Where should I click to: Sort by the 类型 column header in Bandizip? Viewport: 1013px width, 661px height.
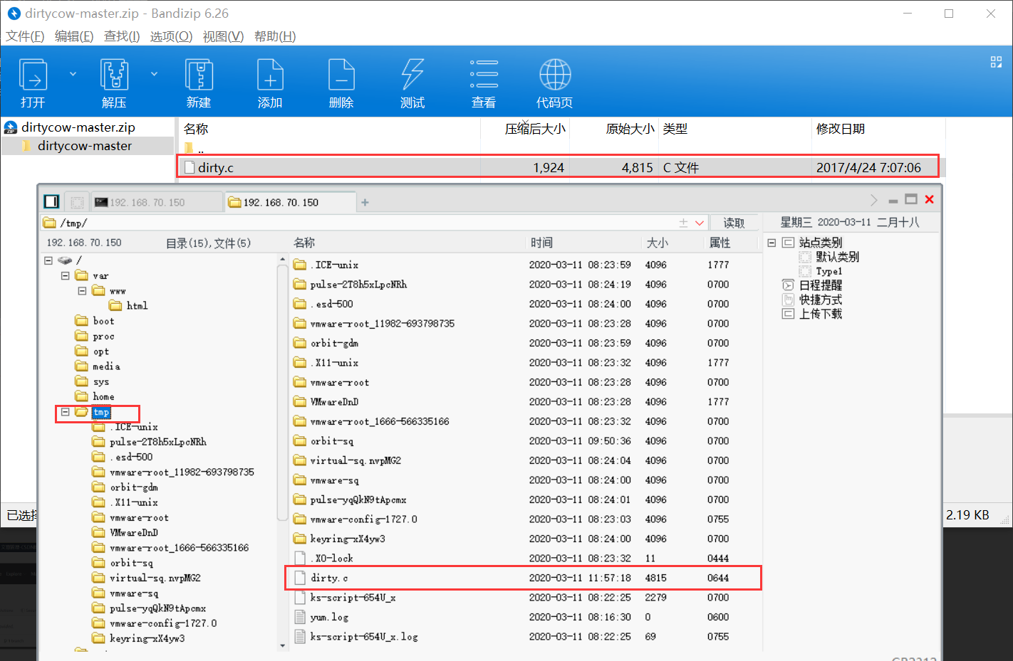[x=675, y=129]
